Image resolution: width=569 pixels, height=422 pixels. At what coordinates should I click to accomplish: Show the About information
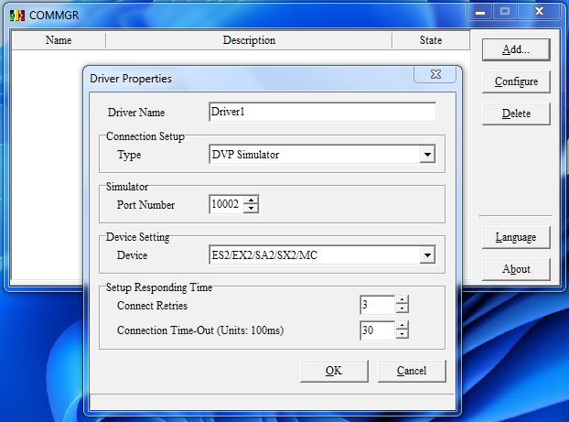(516, 269)
